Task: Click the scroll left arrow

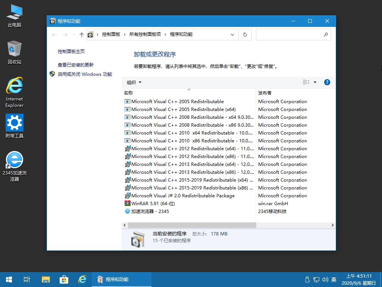Action: pos(125,225)
